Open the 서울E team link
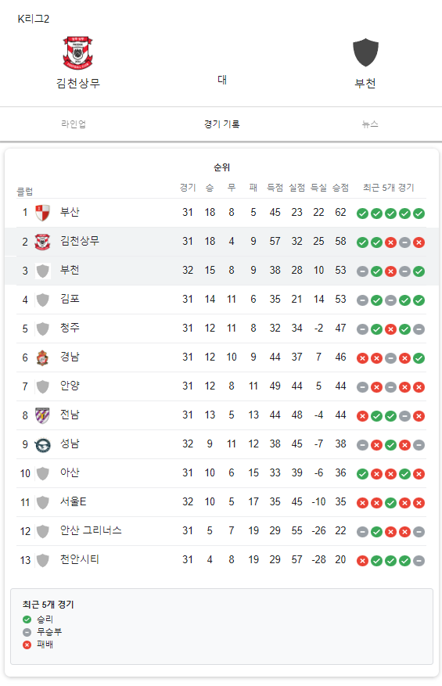This screenshot has height=686, width=442. [x=73, y=502]
